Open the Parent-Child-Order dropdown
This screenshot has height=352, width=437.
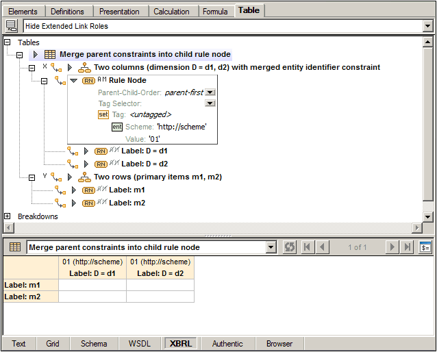coord(211,92)
